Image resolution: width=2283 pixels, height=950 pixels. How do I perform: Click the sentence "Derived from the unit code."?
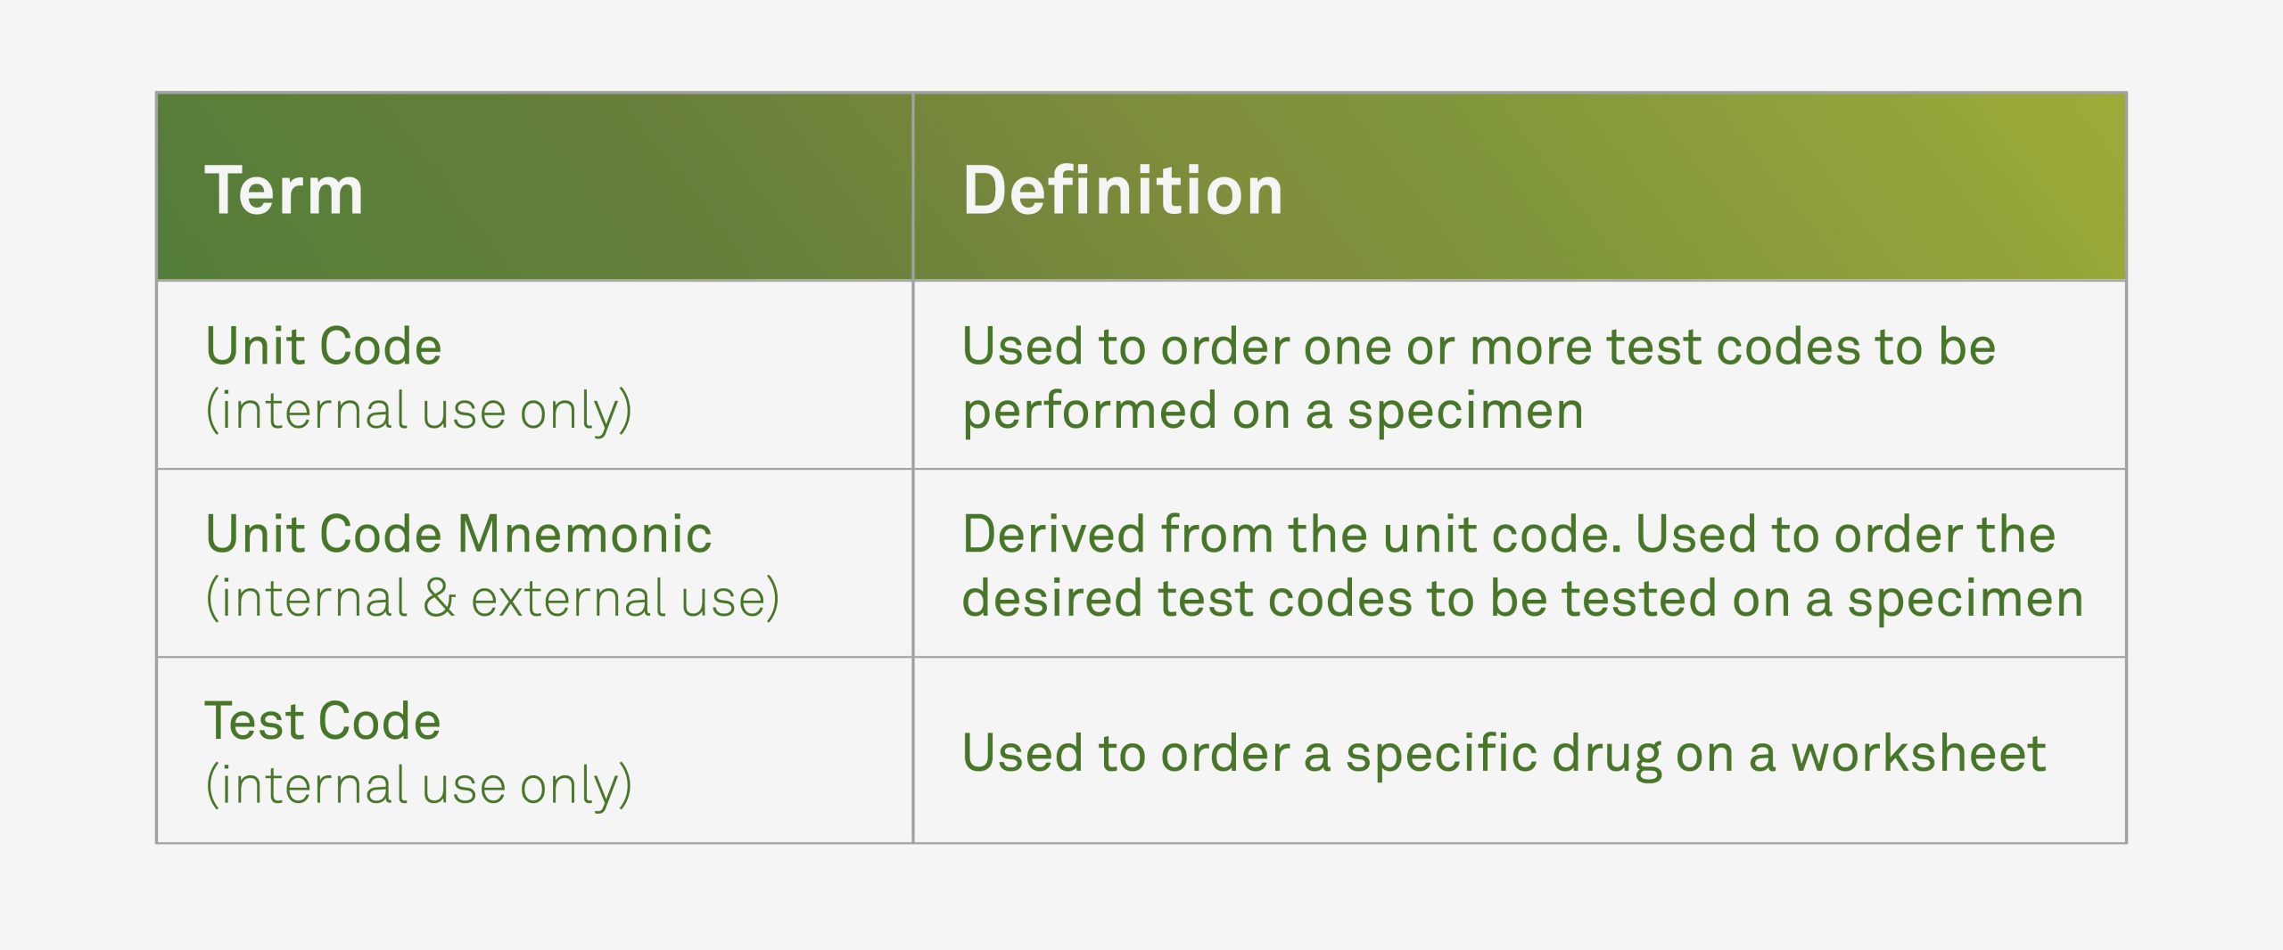(1291, 534)
